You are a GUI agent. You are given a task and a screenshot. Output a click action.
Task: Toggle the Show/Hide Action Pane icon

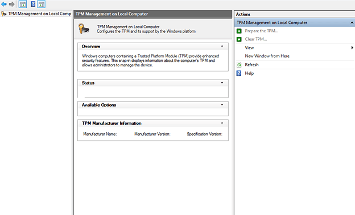[42, 4]
